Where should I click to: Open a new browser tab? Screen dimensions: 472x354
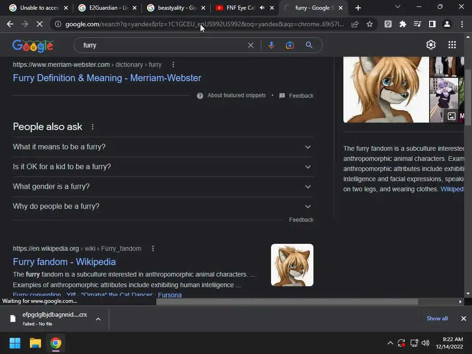(358, 8)
